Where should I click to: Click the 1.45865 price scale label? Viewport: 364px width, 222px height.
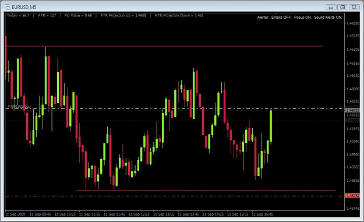coord(352,167)
